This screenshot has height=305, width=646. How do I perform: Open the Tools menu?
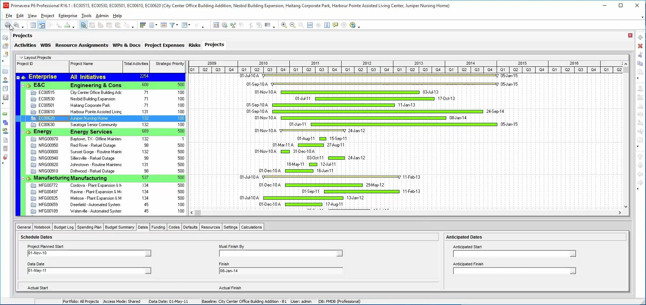click(86, 16)
